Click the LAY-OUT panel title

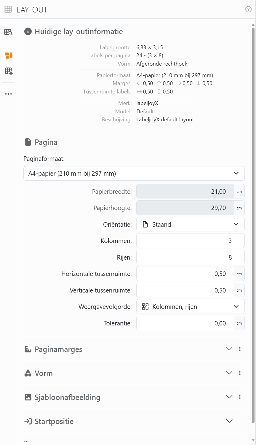click(x=32, y=10)
